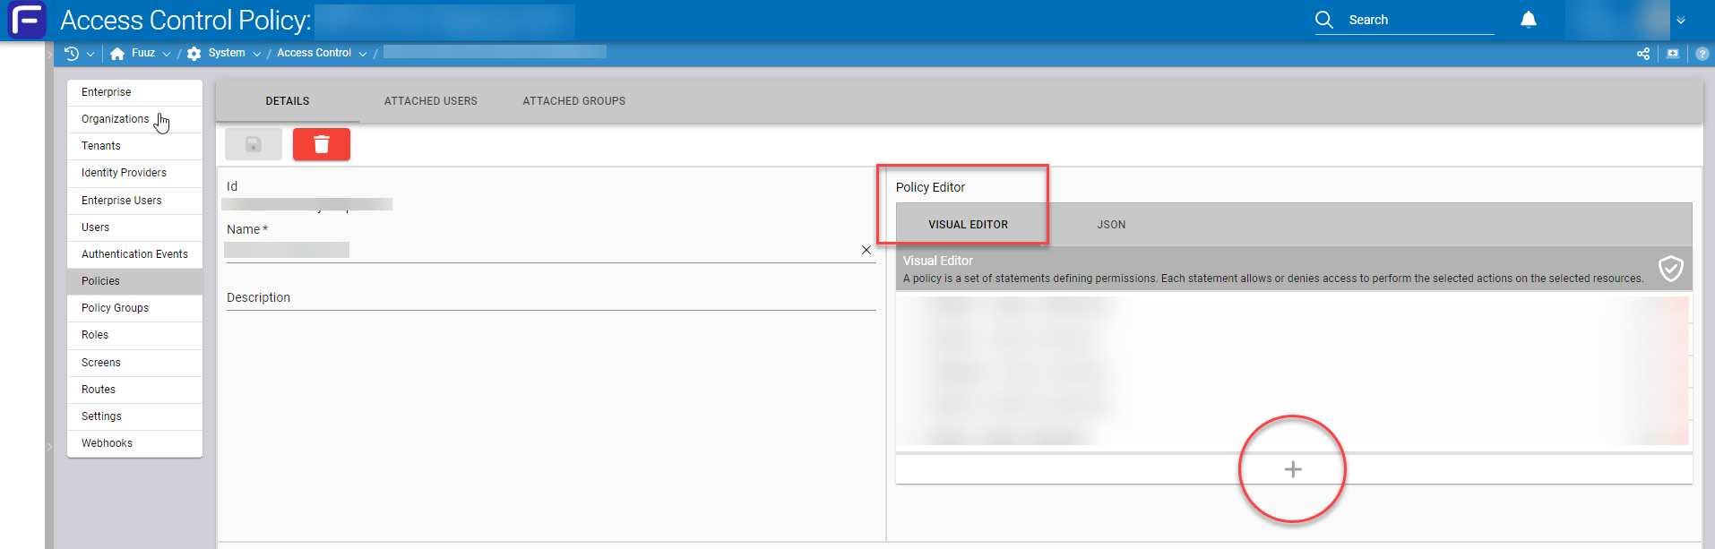Click the red delete trash button
This screenshot has width=1715, height=549.
tap(322, 144)
